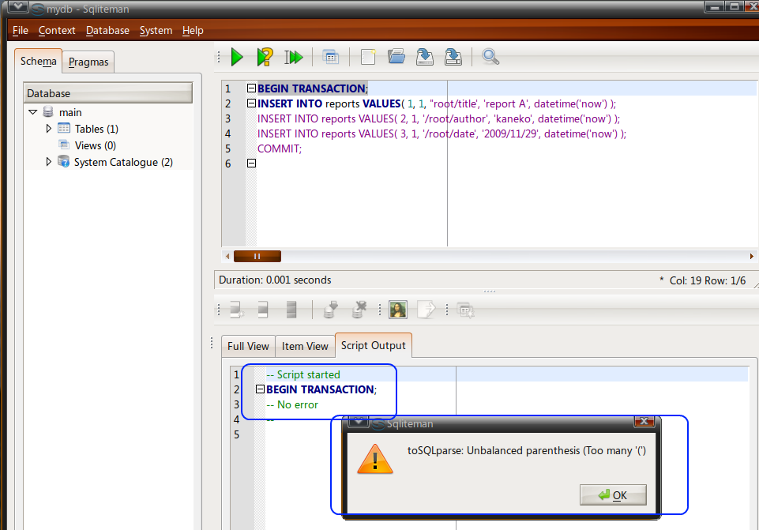Image resolution: width=759 pixels, height=530 pixels.
Task: Switch to the Item View tab
Action: point(305,346)
